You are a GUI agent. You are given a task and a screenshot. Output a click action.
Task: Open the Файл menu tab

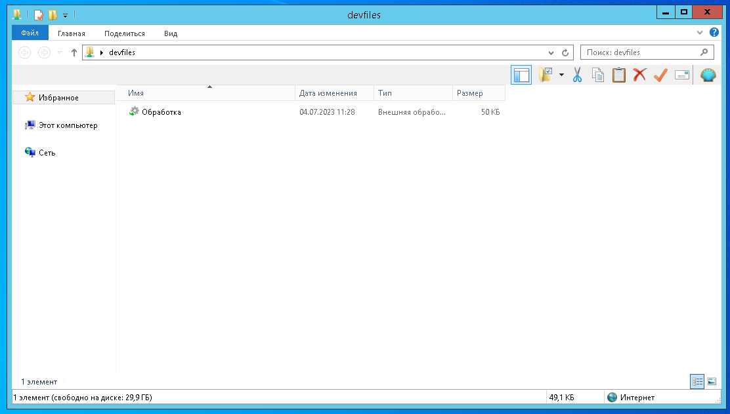30,33
